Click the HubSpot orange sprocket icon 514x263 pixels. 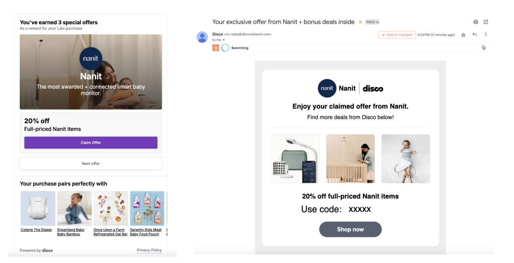[x=216, y=48]
